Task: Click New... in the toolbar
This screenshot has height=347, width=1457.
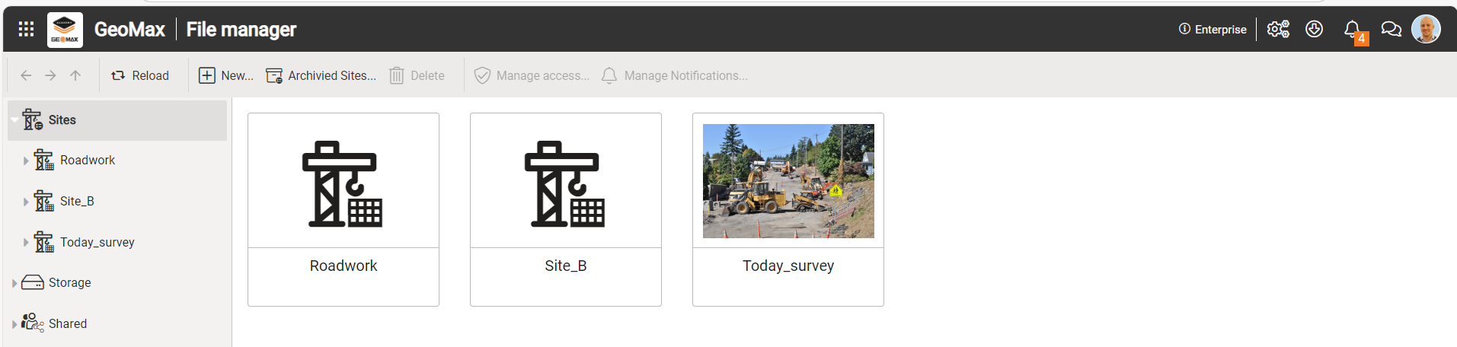Action: (226, 75)
